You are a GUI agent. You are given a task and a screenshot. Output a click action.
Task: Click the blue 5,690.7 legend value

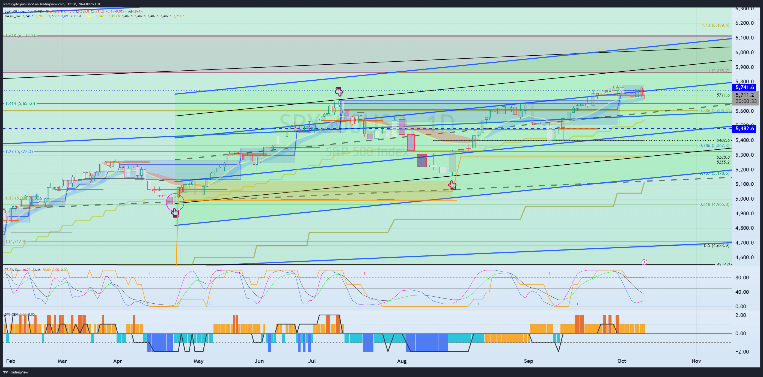tap(67, 16)
